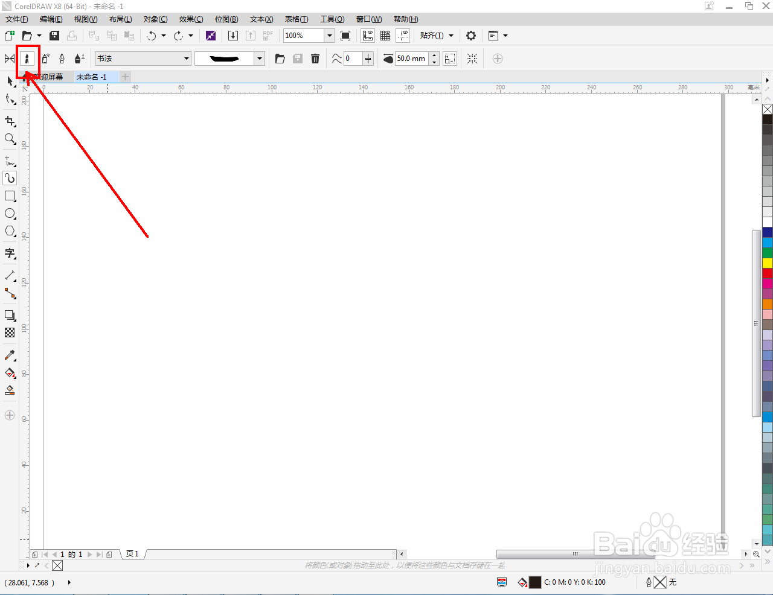Expand the 贴齐 snap-to dropdown
Image resolution: width=773 pixels, height=595 pixels.
click(451, 36)
